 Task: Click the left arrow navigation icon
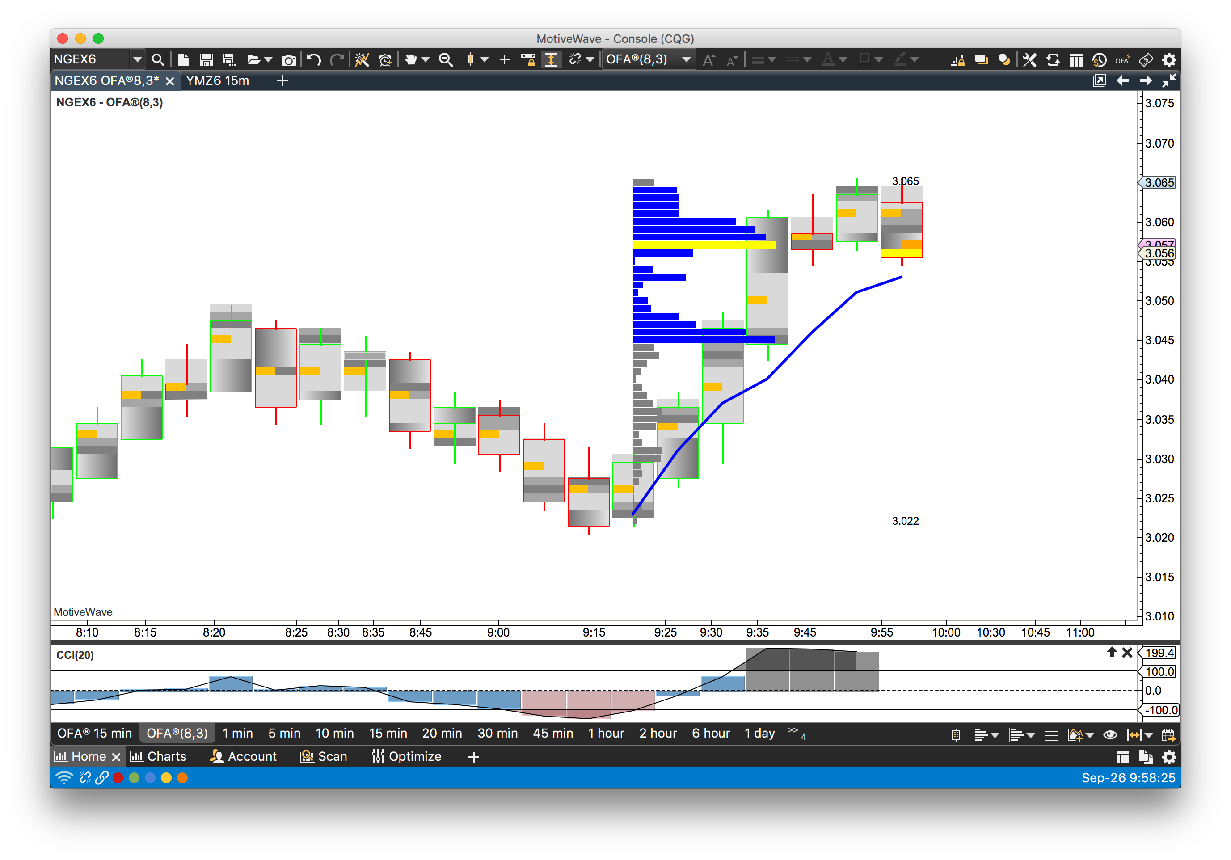point(1123,80)
